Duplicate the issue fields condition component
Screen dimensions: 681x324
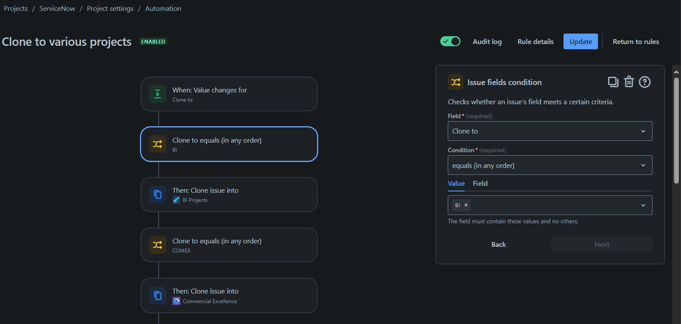pos(613,82)
